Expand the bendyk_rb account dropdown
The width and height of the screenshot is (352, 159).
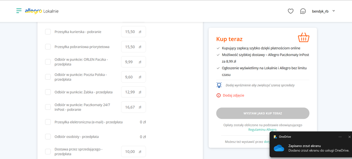tap(334, 11)
